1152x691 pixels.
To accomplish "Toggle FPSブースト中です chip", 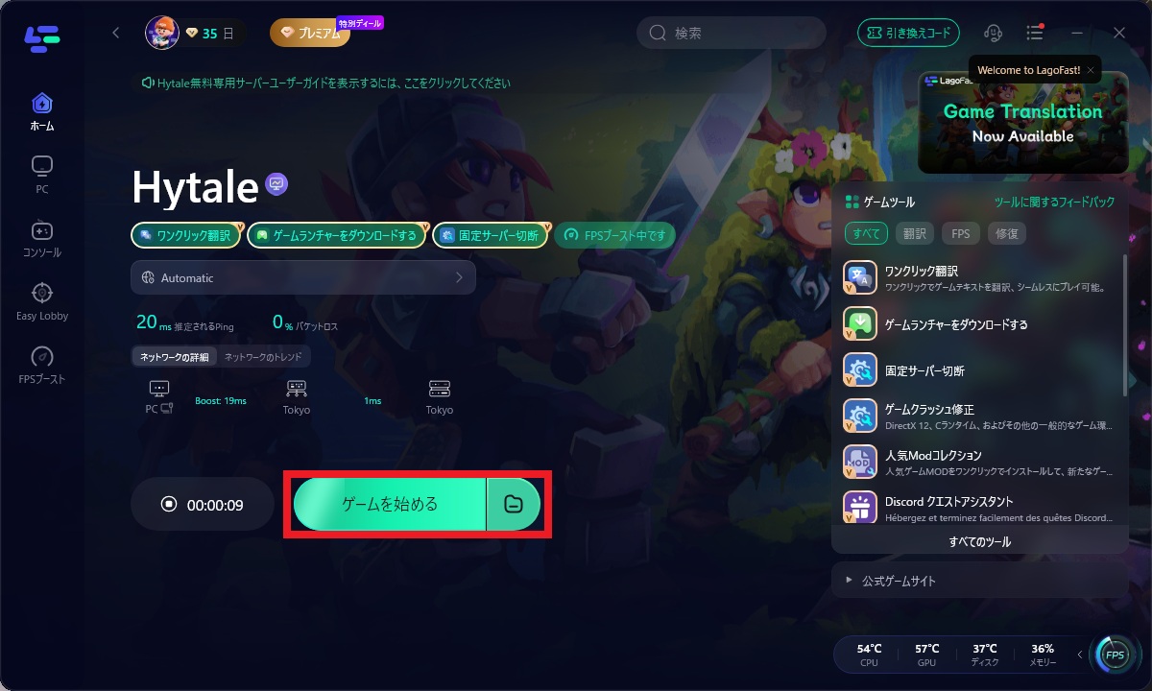I will pyautogui.click(x=615, y=235).
